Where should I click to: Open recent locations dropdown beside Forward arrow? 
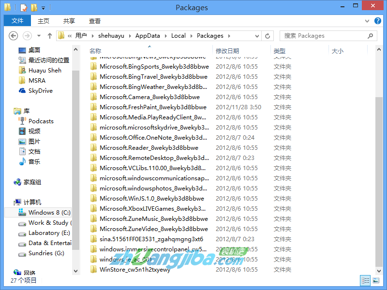(38, 36)
